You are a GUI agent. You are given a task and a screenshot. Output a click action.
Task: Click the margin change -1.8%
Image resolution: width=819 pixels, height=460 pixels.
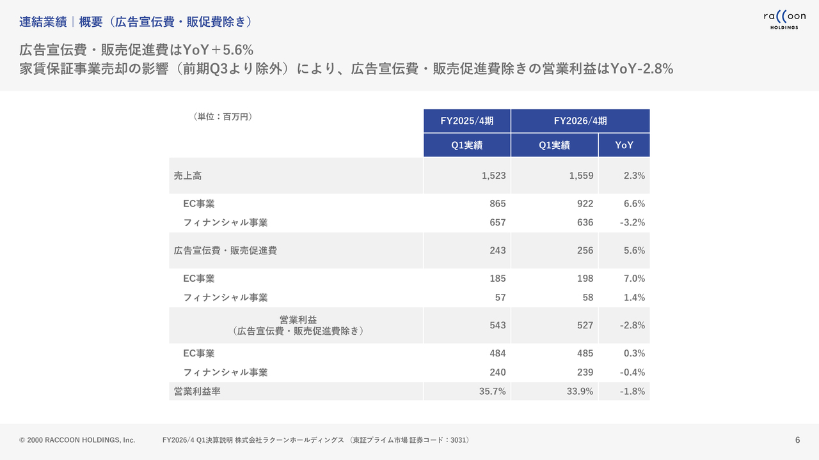pyautogui.click(x=633, y=391)
